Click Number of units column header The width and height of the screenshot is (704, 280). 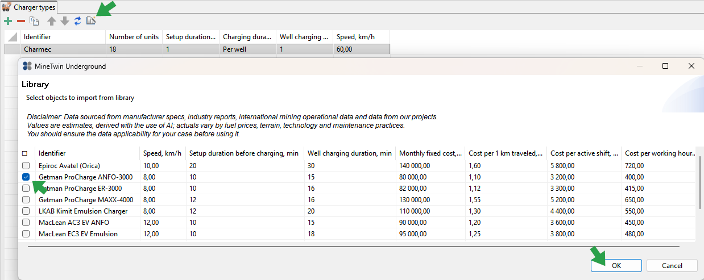[x=134, y=37]
